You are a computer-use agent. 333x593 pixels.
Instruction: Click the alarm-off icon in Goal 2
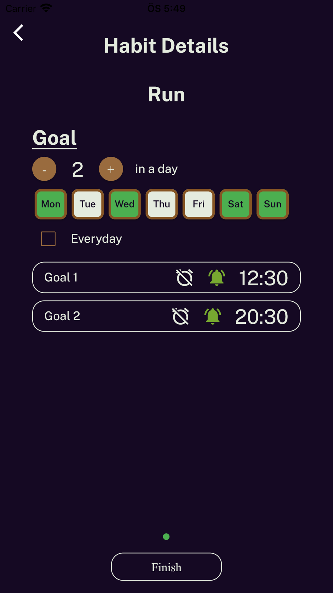pyautogui.click(x=180, y=316)
